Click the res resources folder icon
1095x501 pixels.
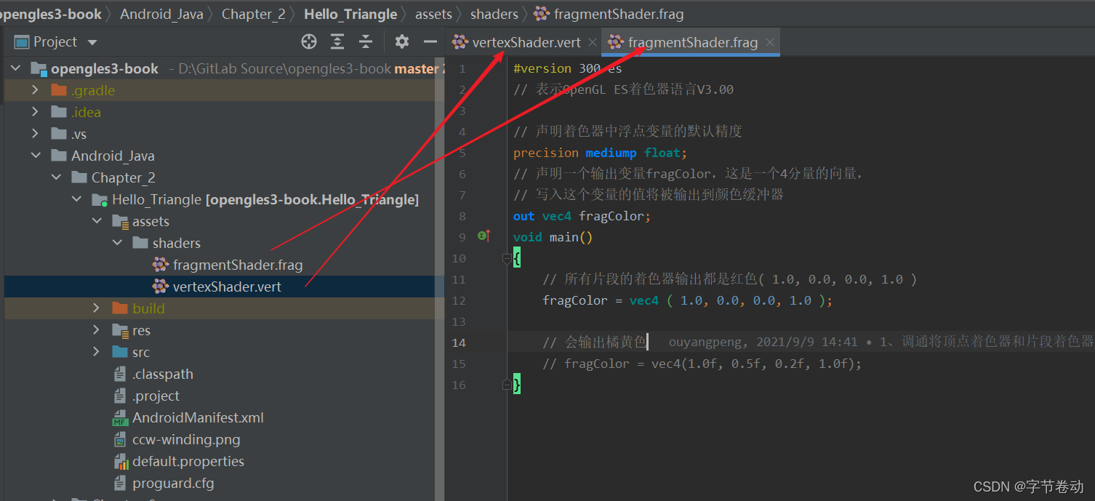120,330
